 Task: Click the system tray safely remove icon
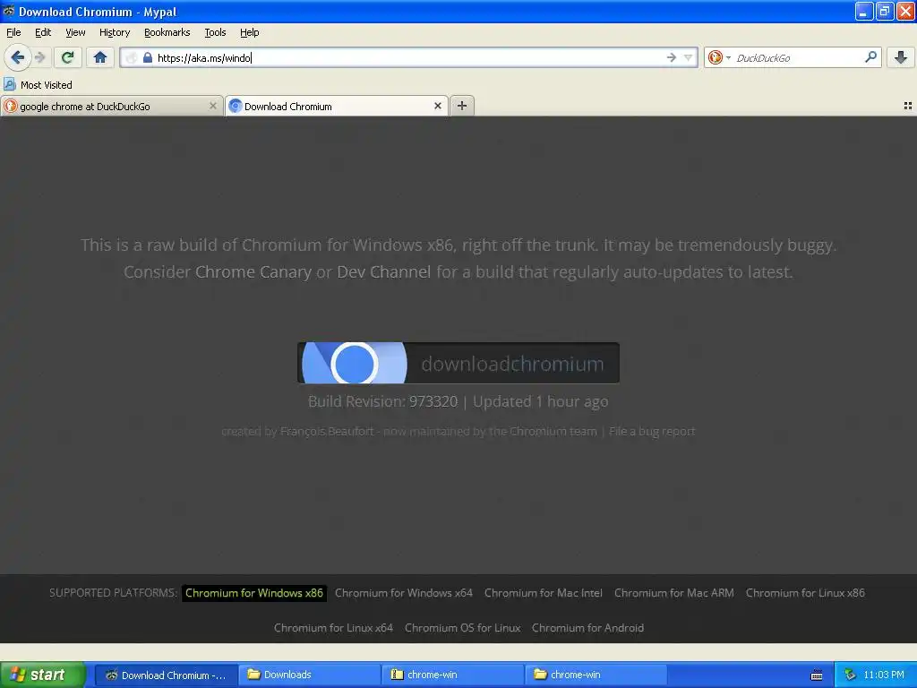[x=850, y=675]
